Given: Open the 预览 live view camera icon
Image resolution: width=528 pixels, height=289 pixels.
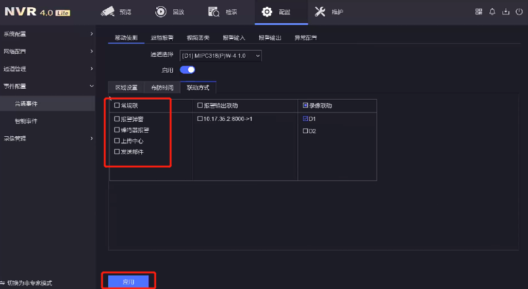Looking at the screenshot, I should (107, 11).
